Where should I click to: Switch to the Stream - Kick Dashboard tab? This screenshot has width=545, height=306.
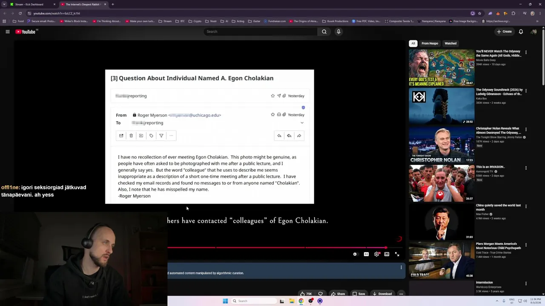pos(32,4)
